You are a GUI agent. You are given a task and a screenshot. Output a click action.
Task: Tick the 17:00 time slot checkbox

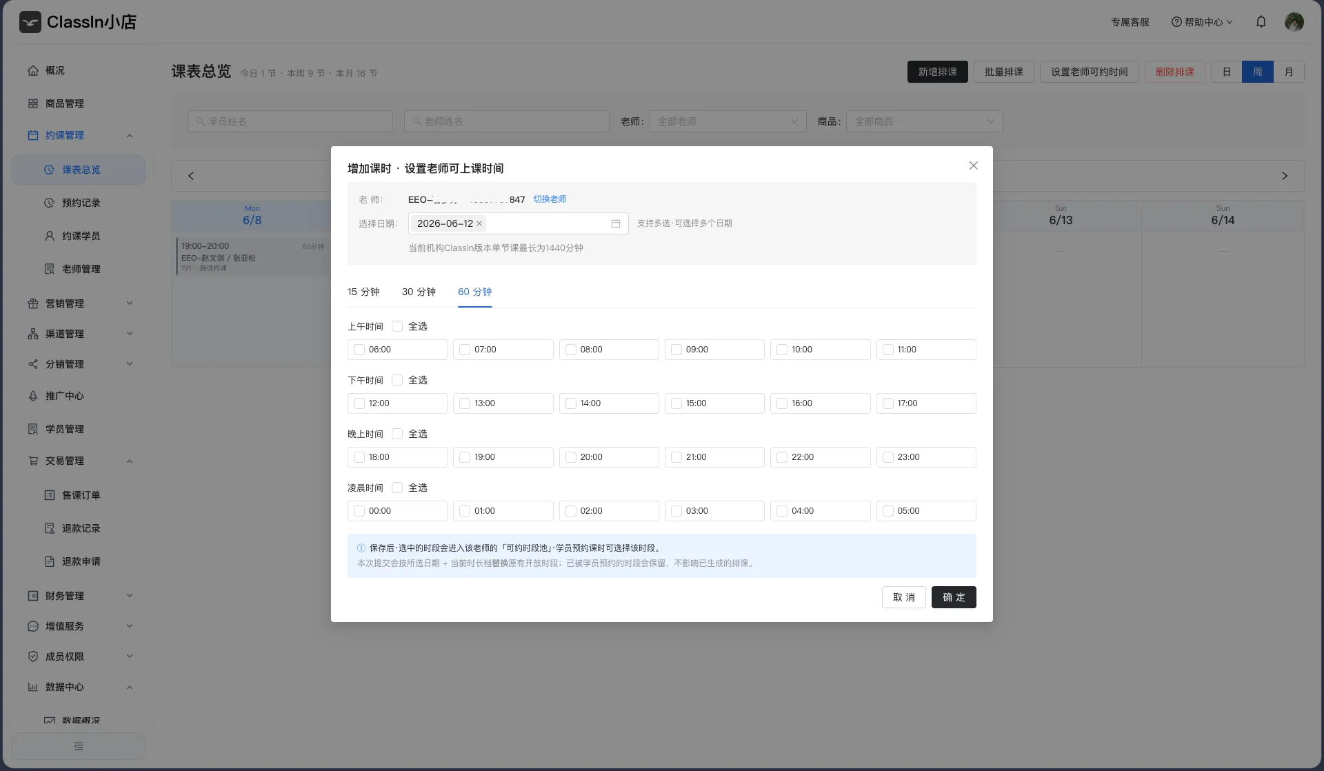[888, 403]
